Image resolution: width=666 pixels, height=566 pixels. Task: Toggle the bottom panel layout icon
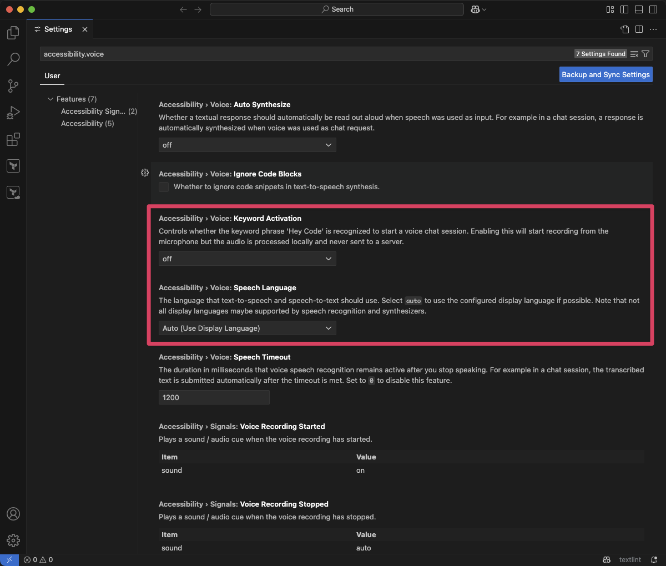(x=639, y=9)
